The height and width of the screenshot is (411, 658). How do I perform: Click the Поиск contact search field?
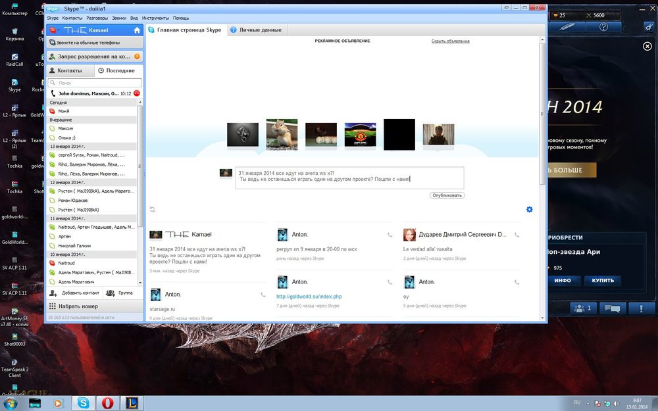tap(95, 83)
